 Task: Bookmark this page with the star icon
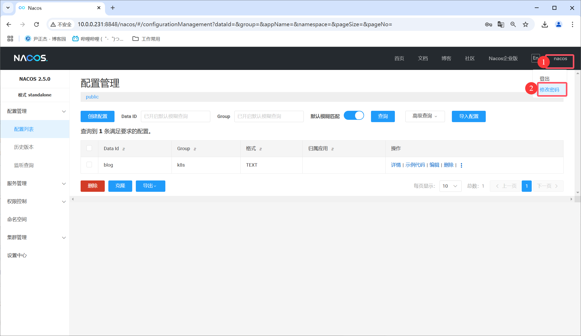coord(526,24)
